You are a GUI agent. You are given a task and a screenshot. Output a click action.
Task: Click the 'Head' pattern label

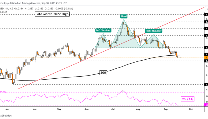[x=124, y=16]
